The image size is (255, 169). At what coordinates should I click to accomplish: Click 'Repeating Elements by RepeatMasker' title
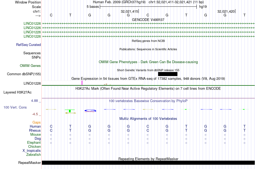click(148, 159)
